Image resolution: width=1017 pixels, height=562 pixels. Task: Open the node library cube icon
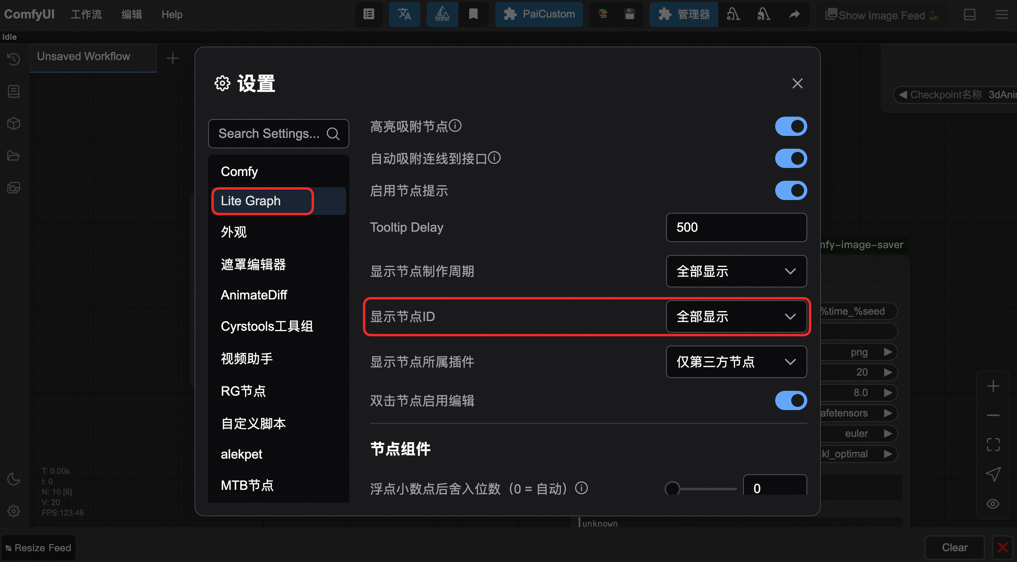click(14, 123)
